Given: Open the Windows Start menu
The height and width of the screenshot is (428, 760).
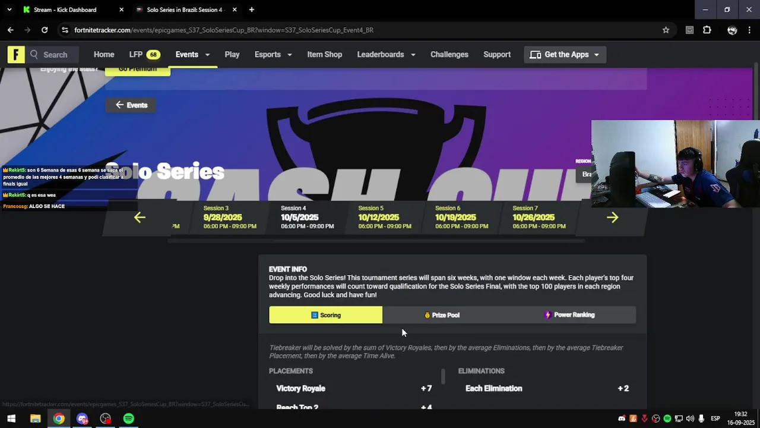Looking at the screenshot, I should pyautogui.click(x=11, y=418).
